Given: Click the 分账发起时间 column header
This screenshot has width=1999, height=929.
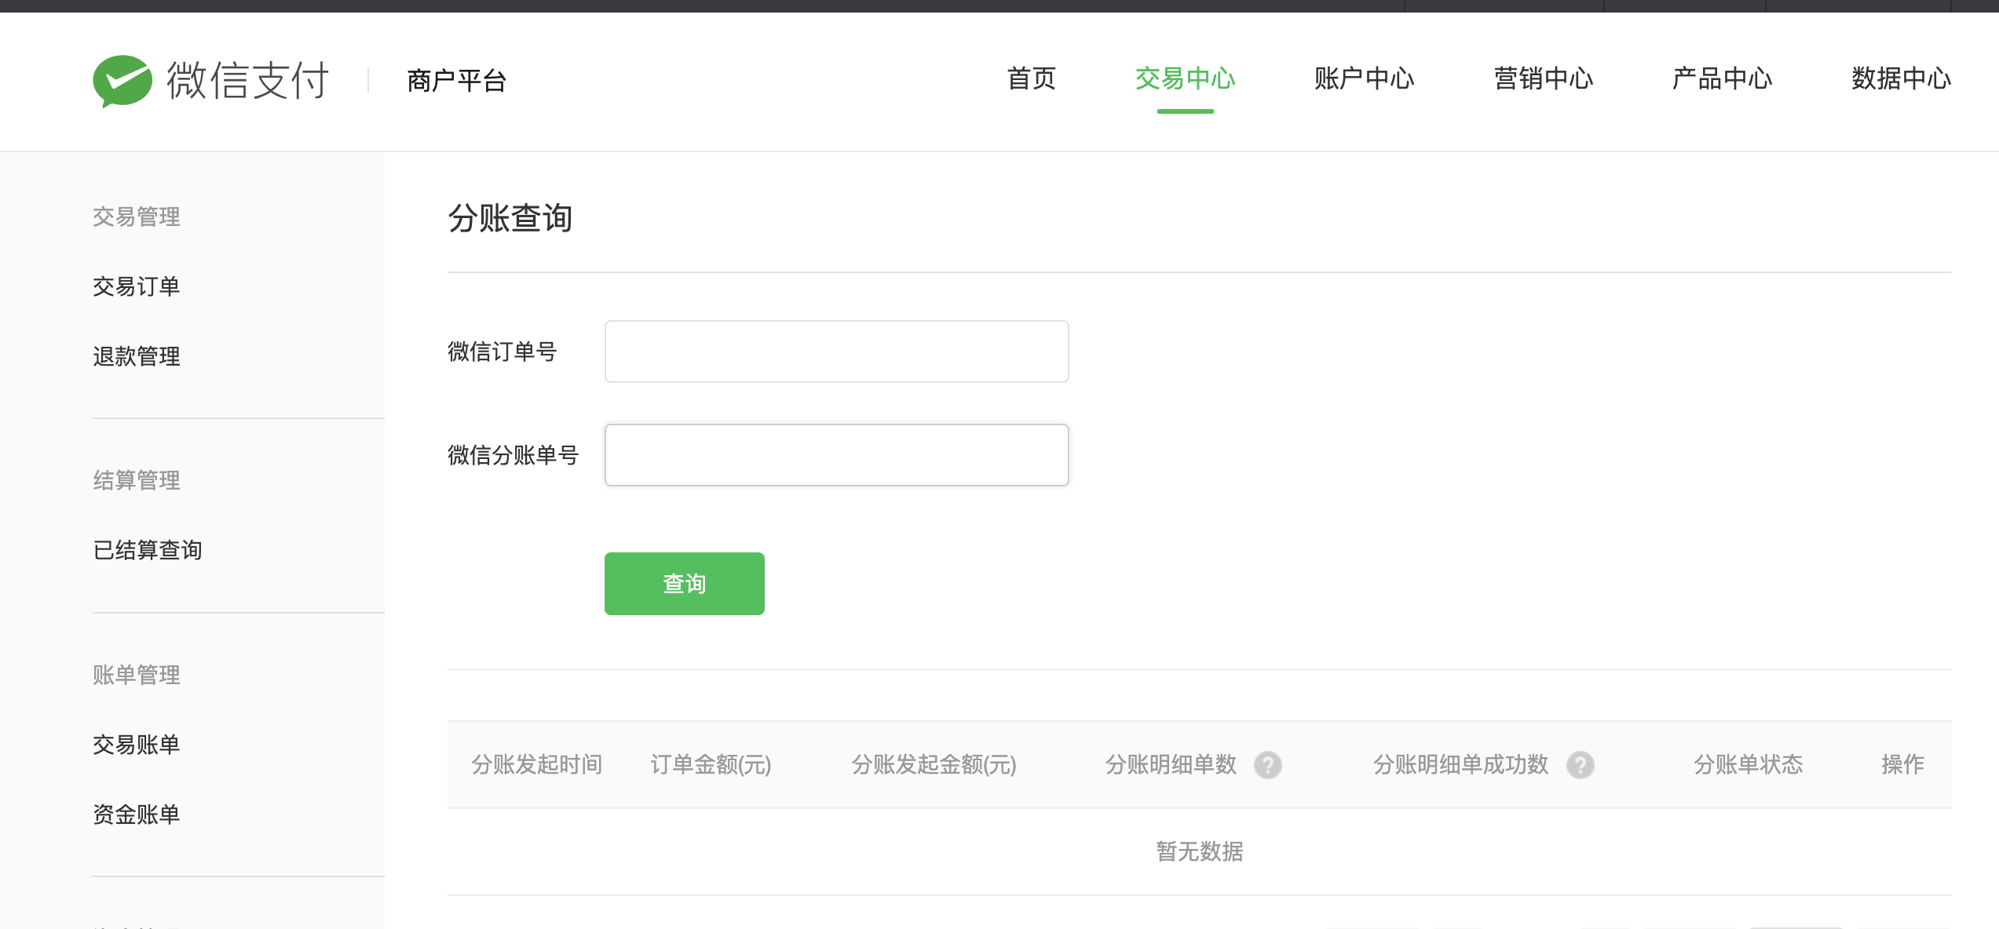Looking at the screenshot, I should (x=536, y=764).
